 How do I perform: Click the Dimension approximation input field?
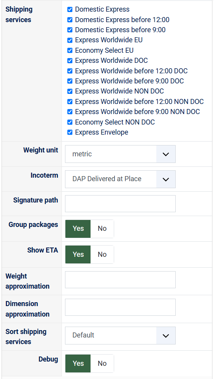pos(120,307)
